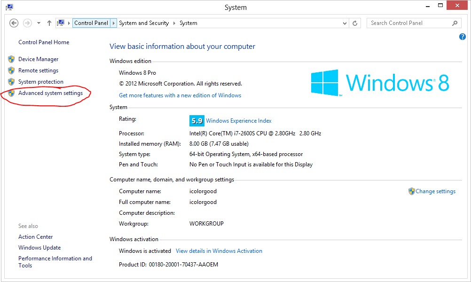Go up one level with Up arrow
Image resolution: width=471 pixels, height=282 pixels.
coord(49,23)
